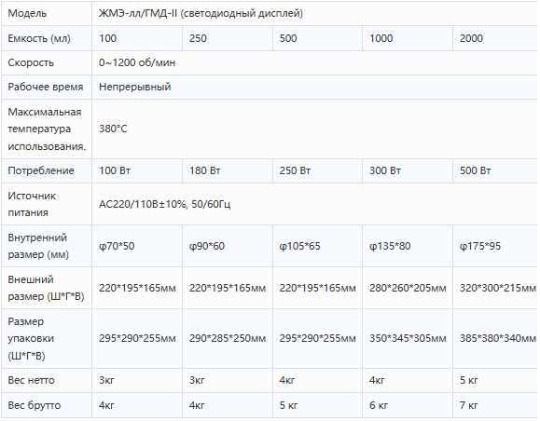Click the φ70*50 inner size cell

137,246
